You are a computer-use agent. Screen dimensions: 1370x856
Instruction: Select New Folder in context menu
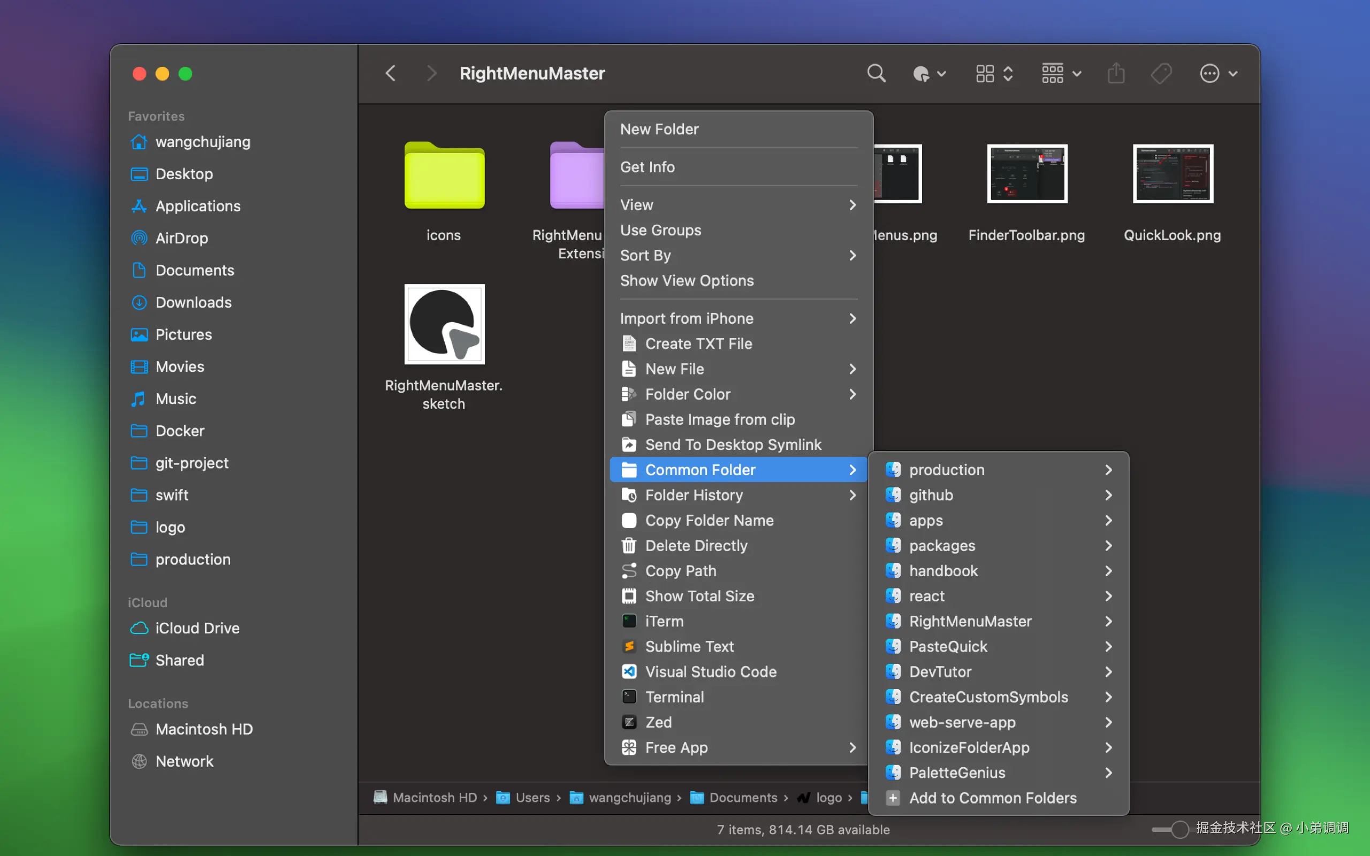(x=659, y=129)
